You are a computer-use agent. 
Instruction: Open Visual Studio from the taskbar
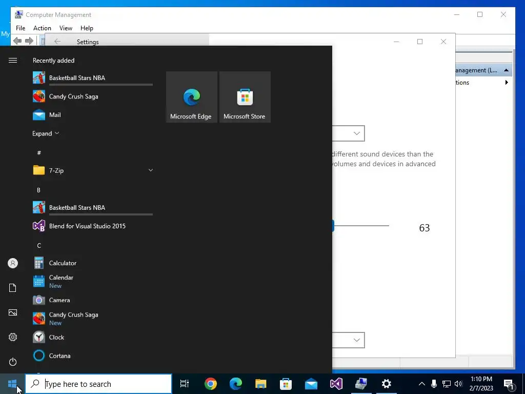(x=336, y=384)
